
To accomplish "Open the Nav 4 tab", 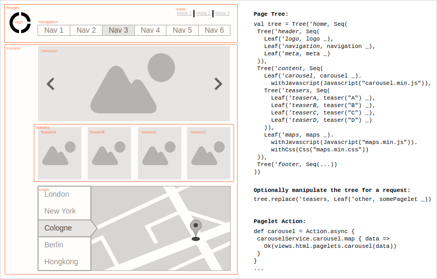I will (150, 30).
